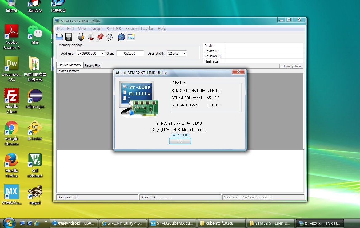Image resolution: width=360 pixels, height=228 pixels.
Task: Open the File menu
Action: click(60, 28)
